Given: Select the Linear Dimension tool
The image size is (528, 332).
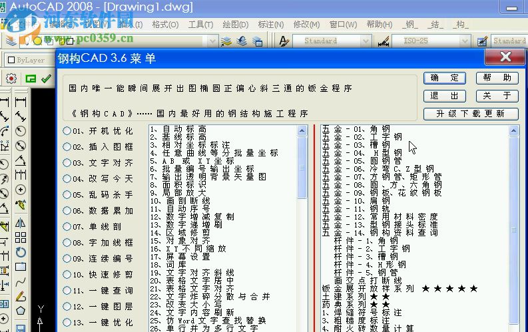Looking at the screenshot, I should (x=21, y=102).
